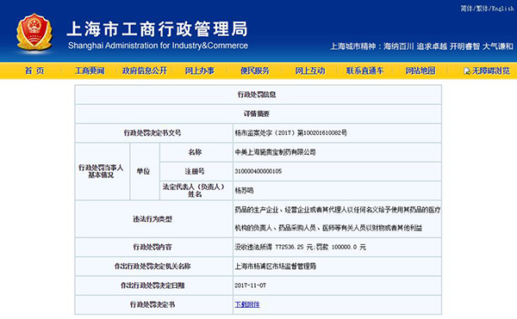Click the 行政处罚内容 label cell
Image resolution: width=517 pixels, height=319 pixels.
click(153, 247)
